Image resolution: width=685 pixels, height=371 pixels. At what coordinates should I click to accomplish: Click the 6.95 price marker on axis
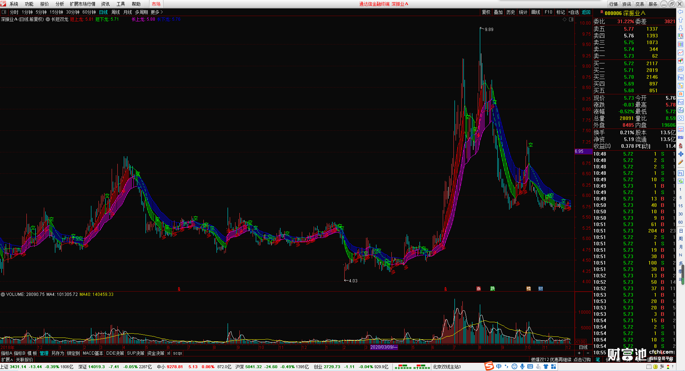[x=583, y=151]
